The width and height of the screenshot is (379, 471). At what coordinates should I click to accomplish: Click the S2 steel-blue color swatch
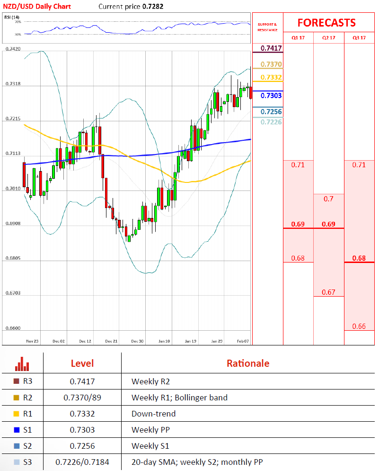pyautogui.click(x=17, y=446)
